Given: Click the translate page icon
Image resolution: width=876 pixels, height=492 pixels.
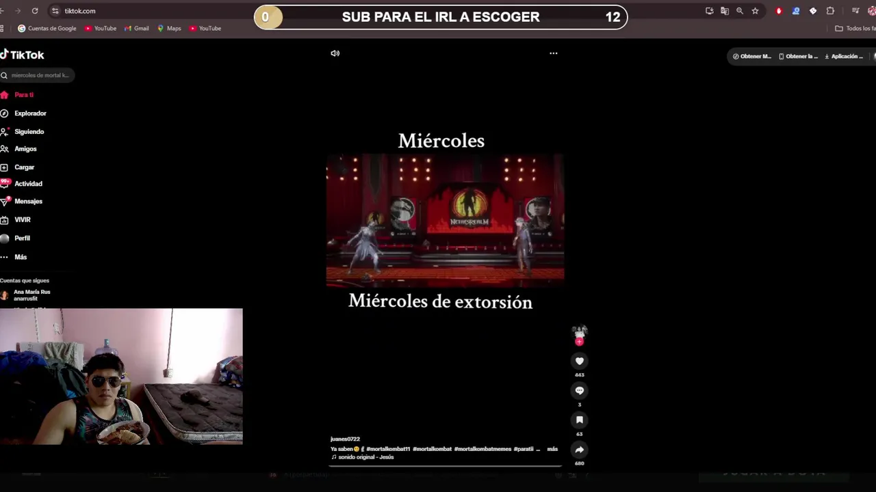Looking at the screenshot, I should pyautogui.click(x=725, y=11).
